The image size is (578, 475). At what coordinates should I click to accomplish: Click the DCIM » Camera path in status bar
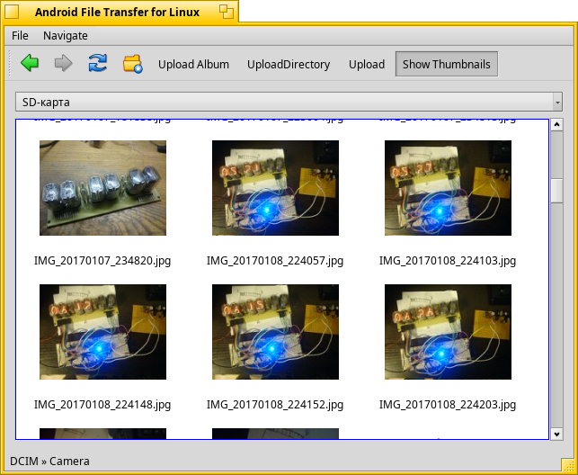(49, 462)
